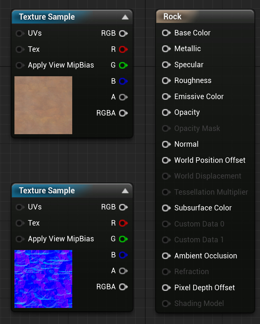Click the Apply View MipBias pin on the top node
This screenshot has width=260, height=324.
pos(20,65)
